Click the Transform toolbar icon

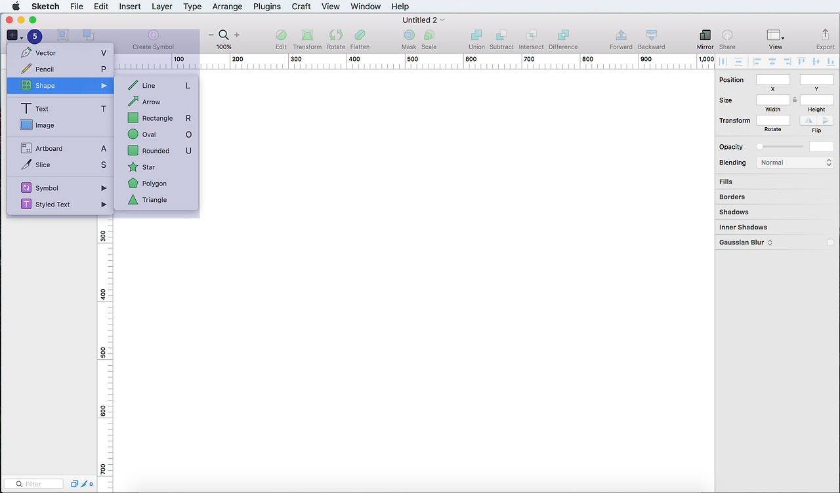tap(307, 35)
